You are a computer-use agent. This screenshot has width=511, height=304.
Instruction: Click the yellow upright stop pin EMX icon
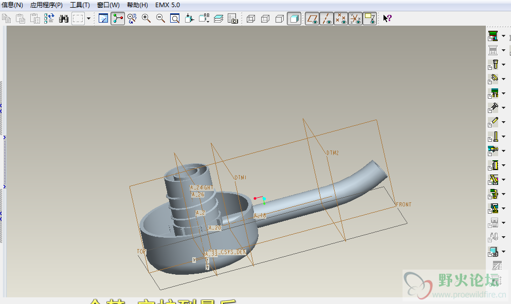(x=493, y=137)
